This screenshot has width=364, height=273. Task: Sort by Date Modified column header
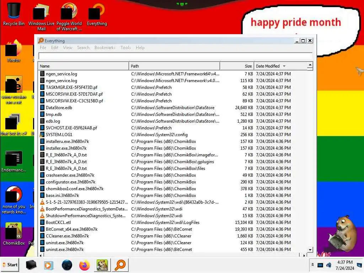[281, 66]
